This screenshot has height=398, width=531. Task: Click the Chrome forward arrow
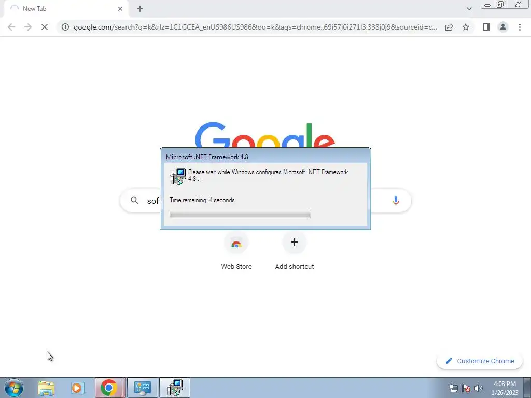28,27
